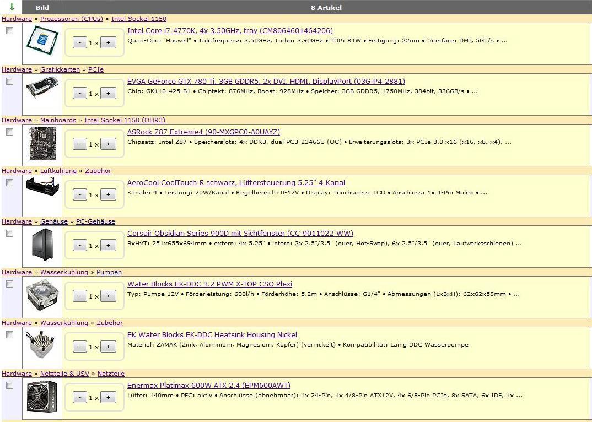Tick the checkbox for Intel Core i7-4770K
Viewport: 592px width, 422px height.
coord(10,30)
